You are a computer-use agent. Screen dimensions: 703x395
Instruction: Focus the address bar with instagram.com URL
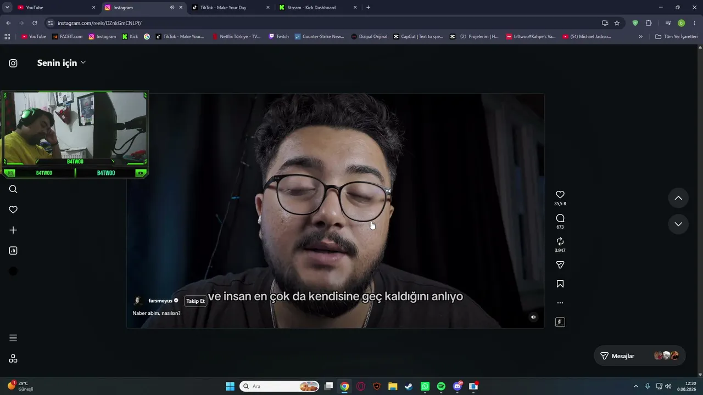pos(324,23)
